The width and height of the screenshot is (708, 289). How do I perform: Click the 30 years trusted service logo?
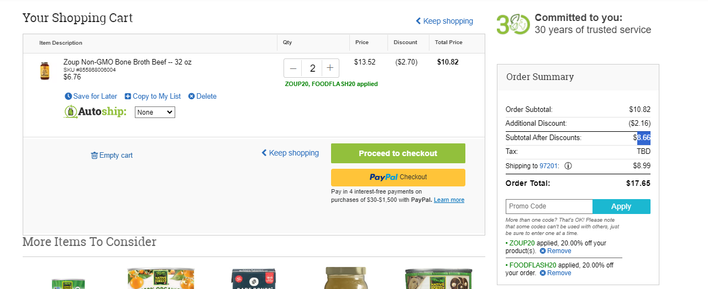[513, 24]
